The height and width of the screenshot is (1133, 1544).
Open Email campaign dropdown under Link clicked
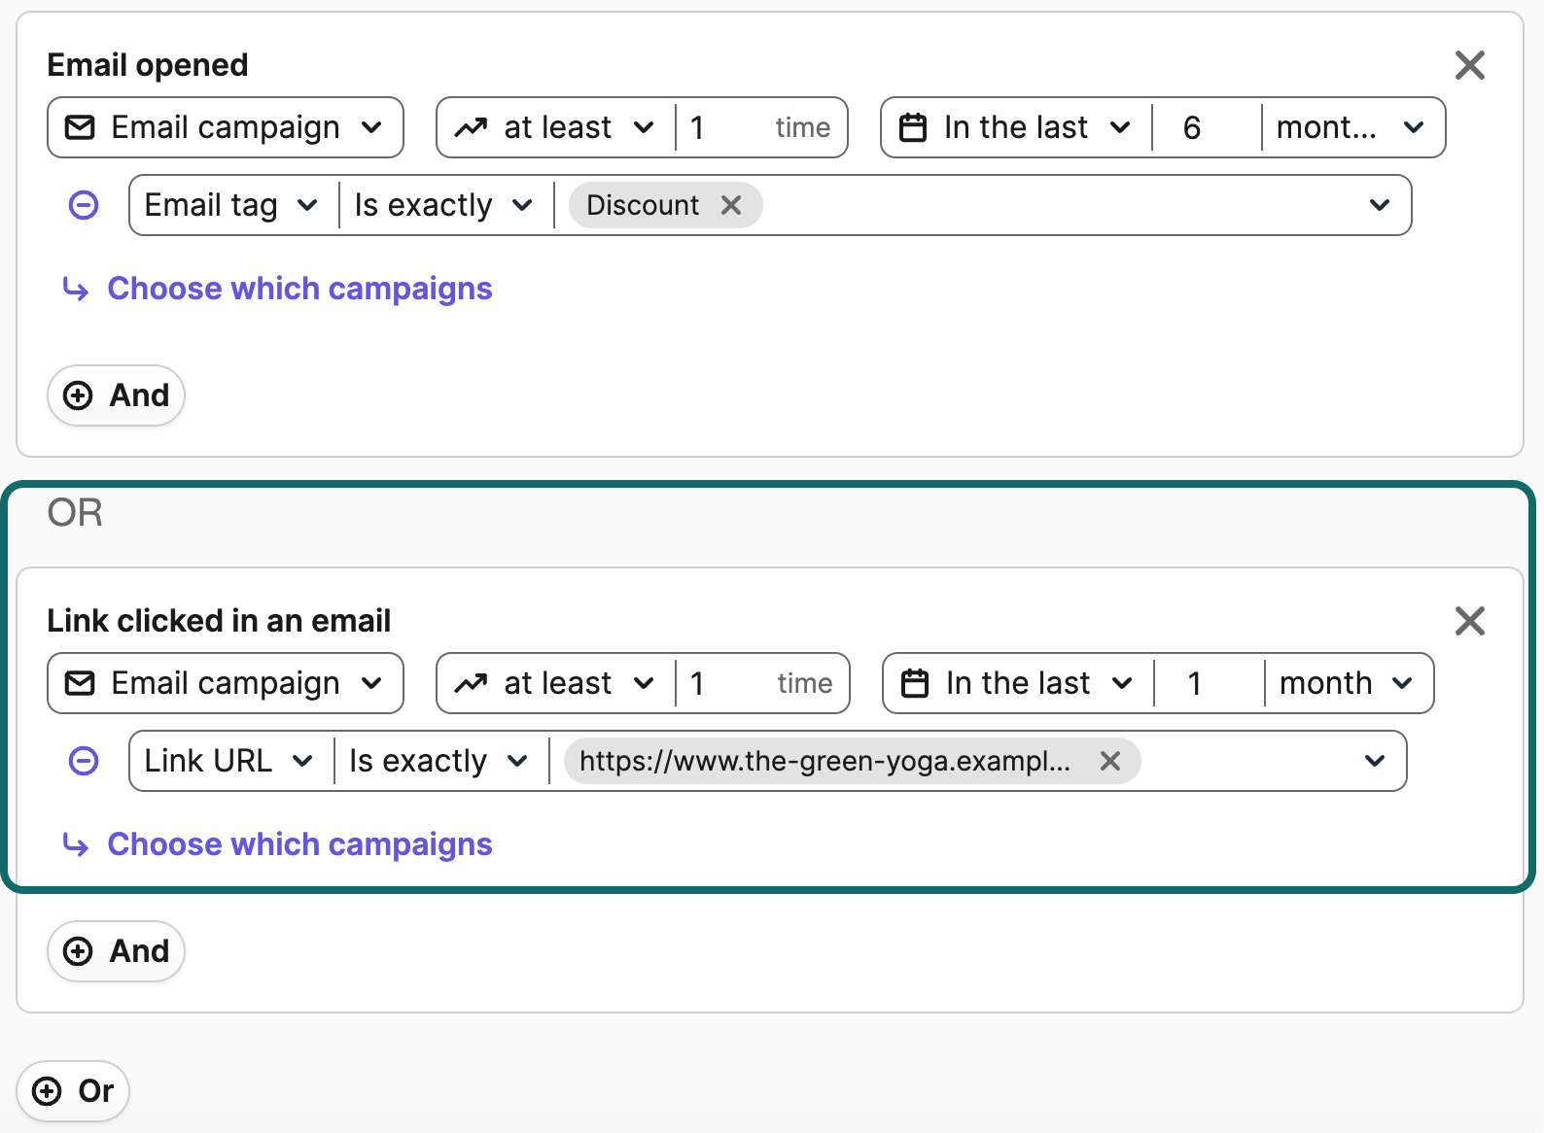(225, 683)
